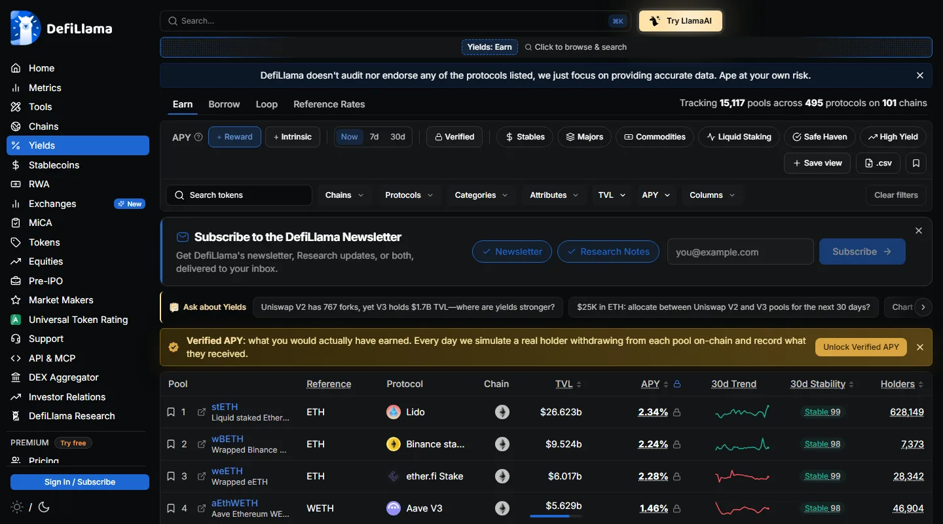Open external link for wBETH pool

click(x=202, y=444)
